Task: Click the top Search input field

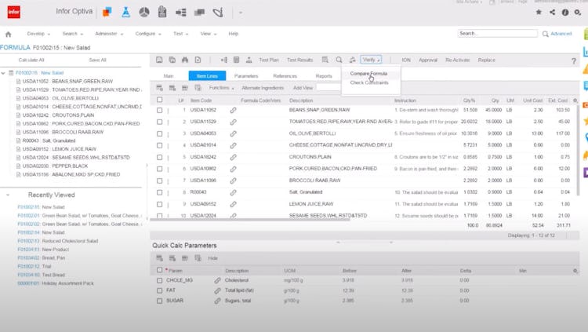Action: point(498,34)
